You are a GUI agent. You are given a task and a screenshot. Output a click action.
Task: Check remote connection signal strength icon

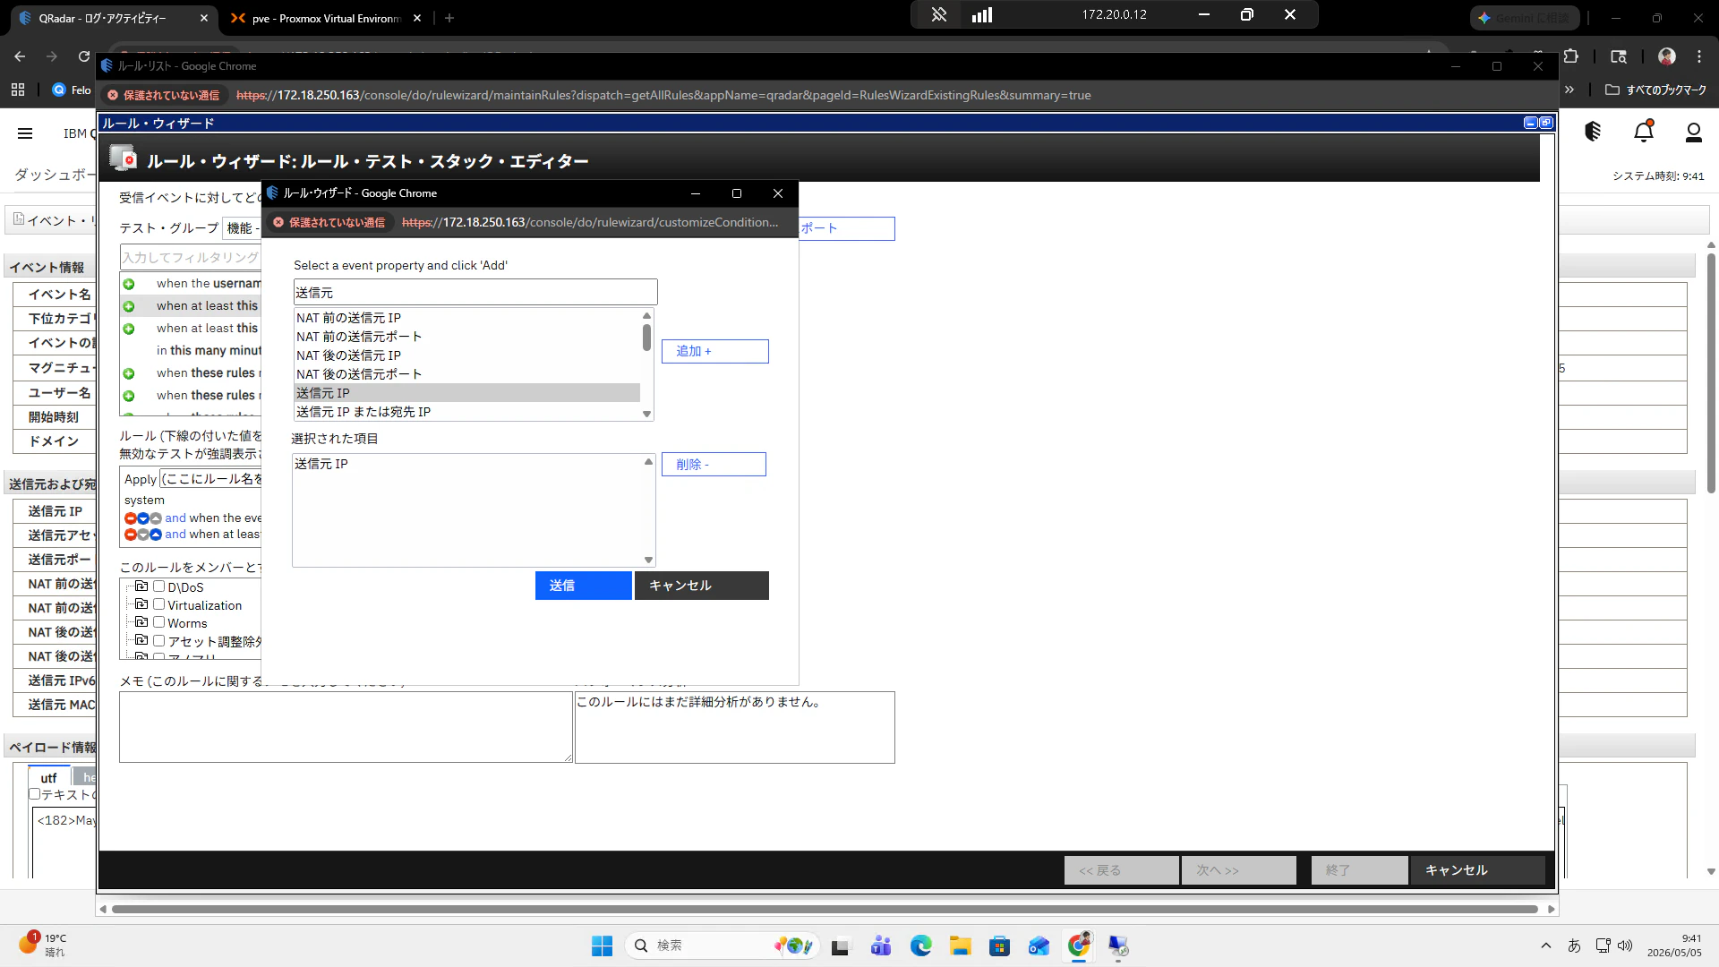tap(982, 14)
